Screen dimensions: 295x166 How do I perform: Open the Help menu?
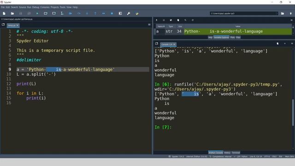click(75, 7)
